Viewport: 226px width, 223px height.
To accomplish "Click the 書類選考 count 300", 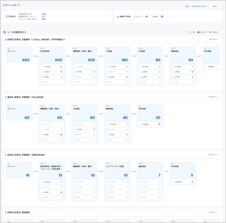I will click(x=91, y=60).
